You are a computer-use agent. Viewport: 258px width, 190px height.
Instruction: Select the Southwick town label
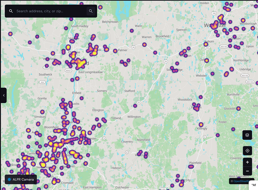45,74
